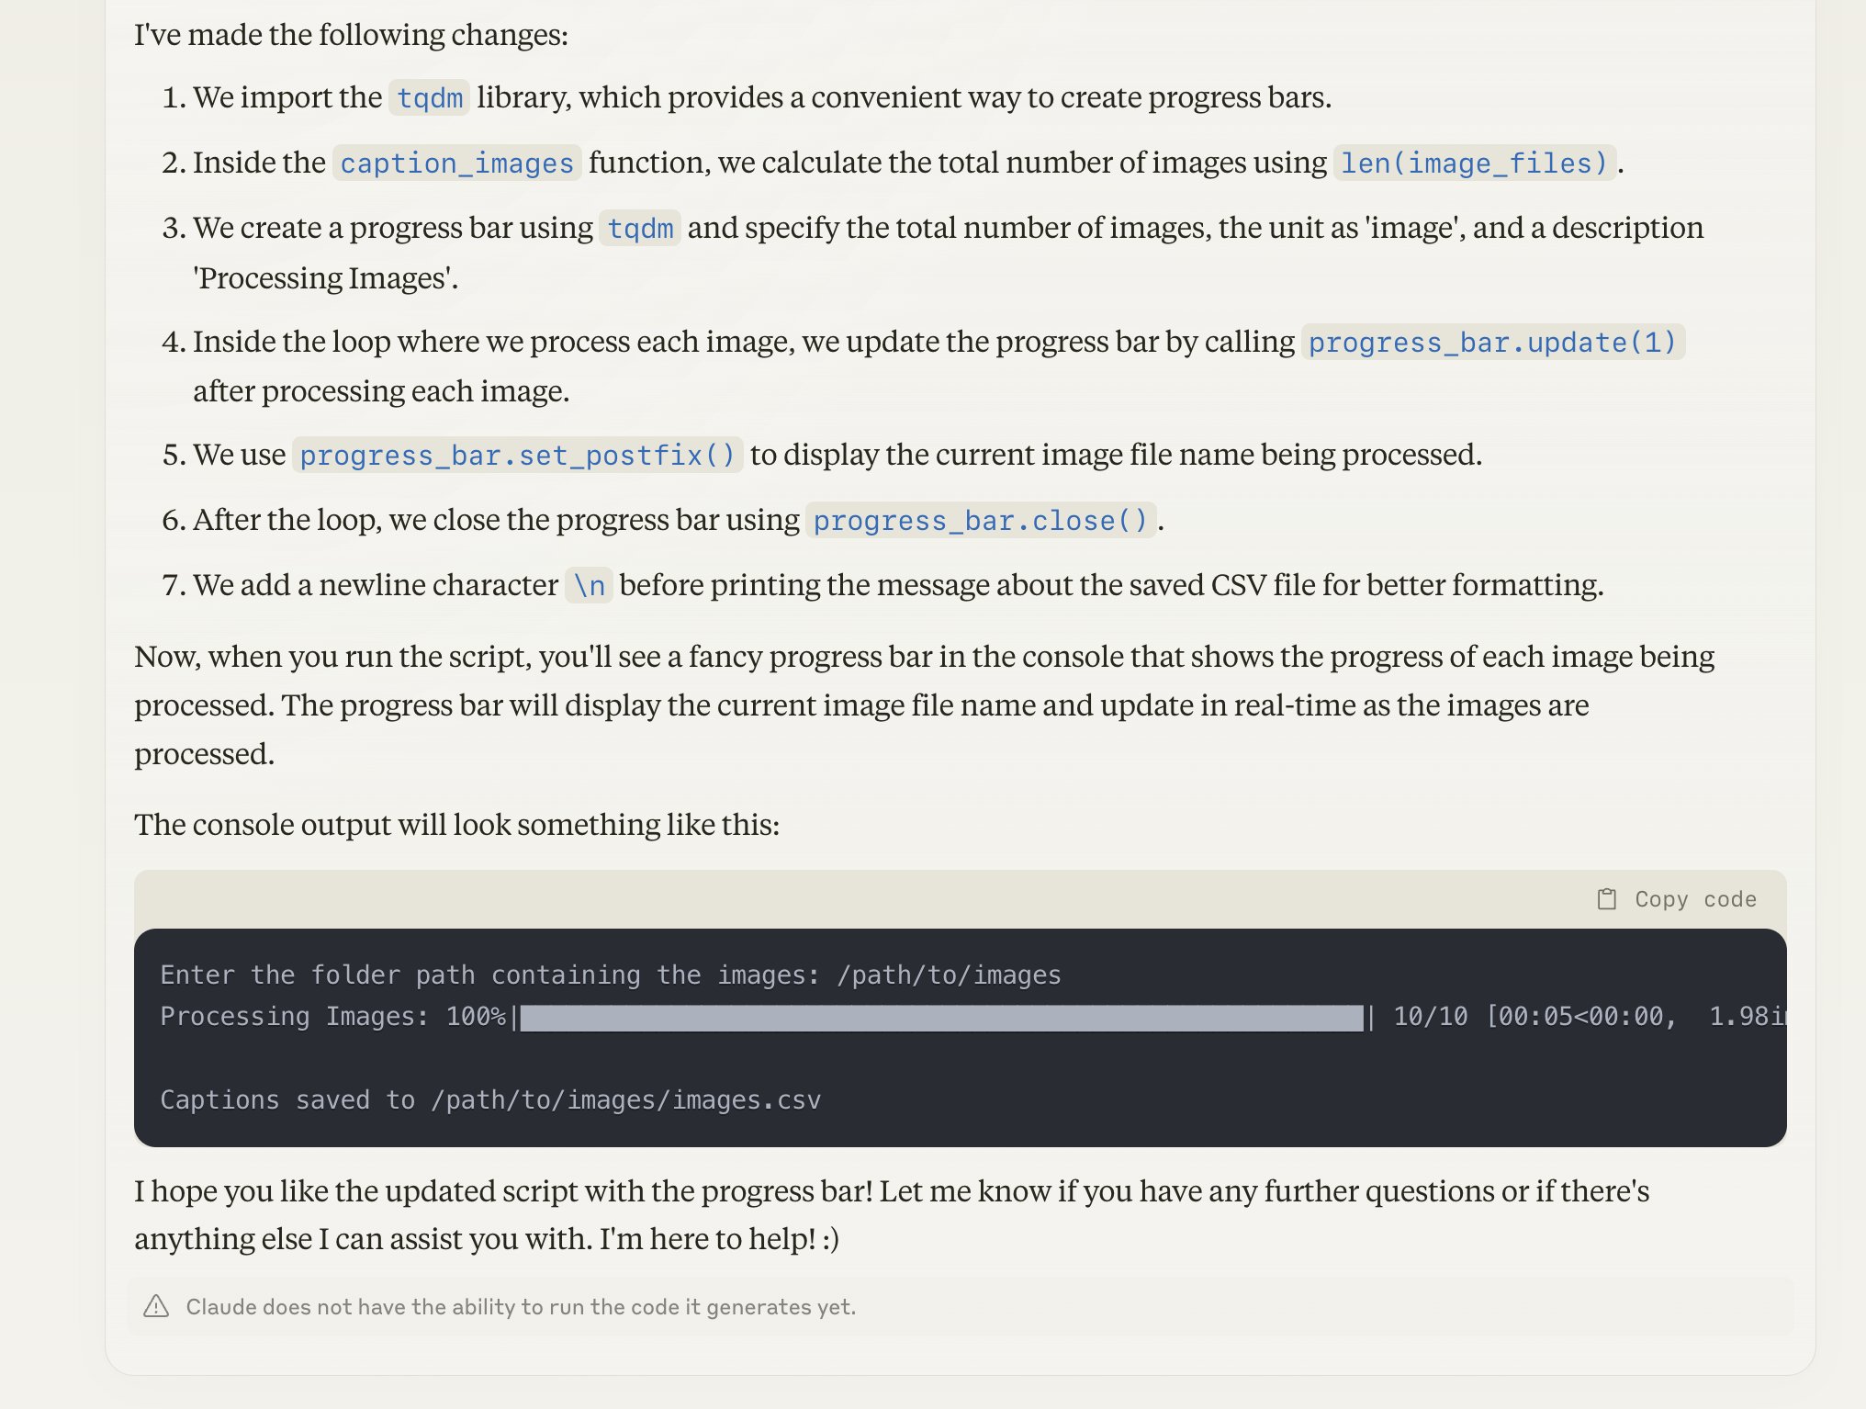Click the 'Enter the folder path' console line
Screen dimensions: 1866x1409
click(611, 975)
